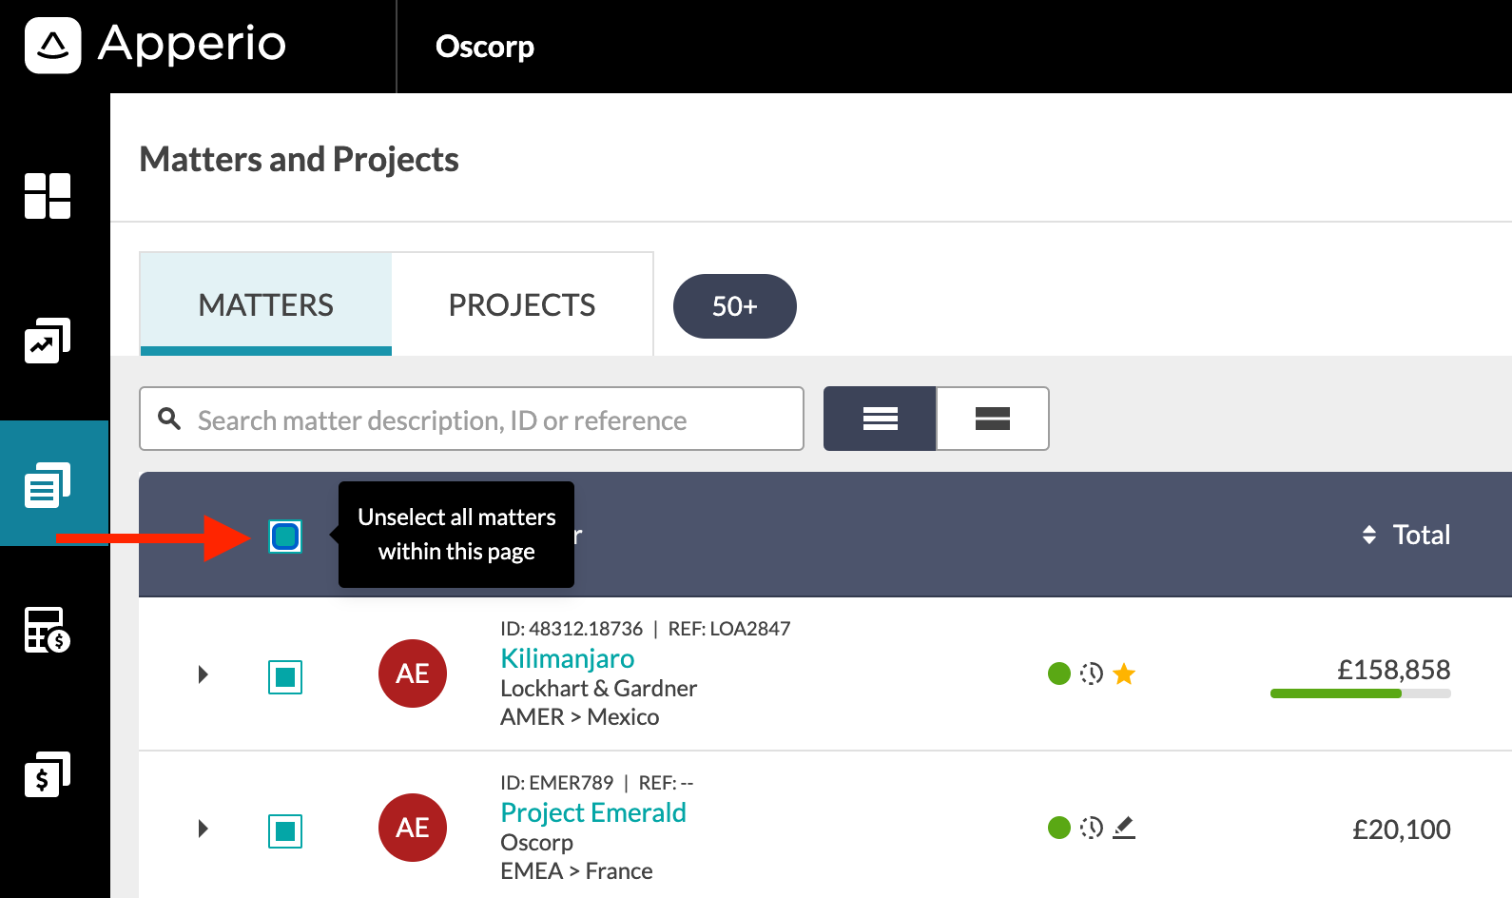Open the analytics trend chart sidebar icon
Image resolution: width=1512 pixels, height=898 pixels.
[x=48, y=341]
